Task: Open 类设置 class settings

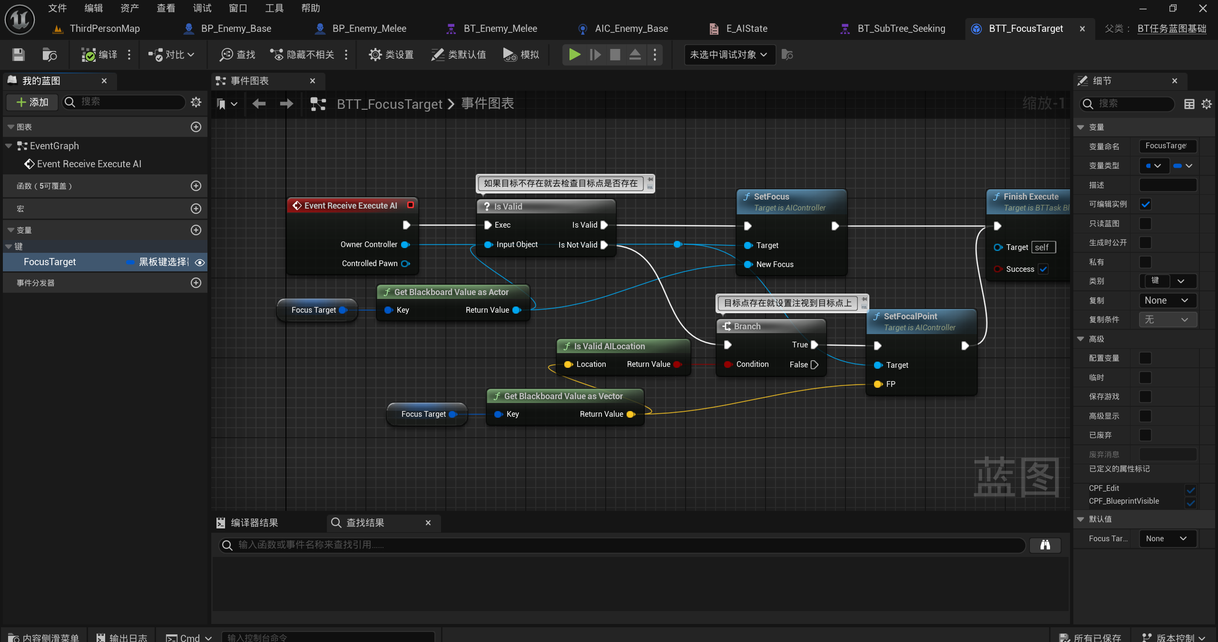Action: (391, 55)
